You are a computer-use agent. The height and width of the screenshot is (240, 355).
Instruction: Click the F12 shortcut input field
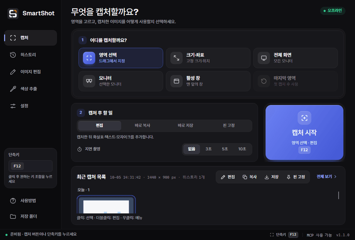tap(31, 166)
